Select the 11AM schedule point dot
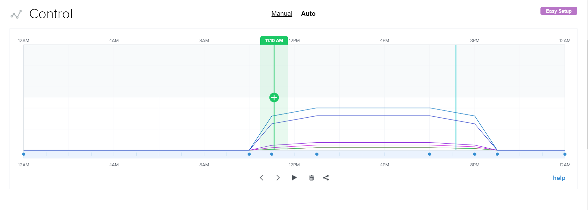This screenshot has height=210, width=588. point(272,154)
